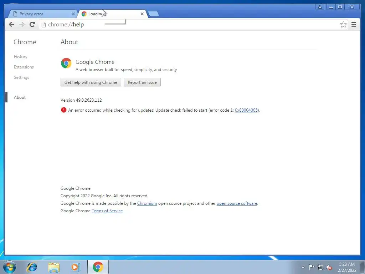This screenshot has height=274, width=365.
Task: Click the Google Chrome logo on About page
Action: (66, 63)
